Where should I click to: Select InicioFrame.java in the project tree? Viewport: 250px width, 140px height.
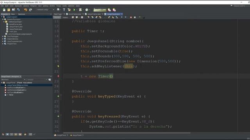click(x=15, y=24)
